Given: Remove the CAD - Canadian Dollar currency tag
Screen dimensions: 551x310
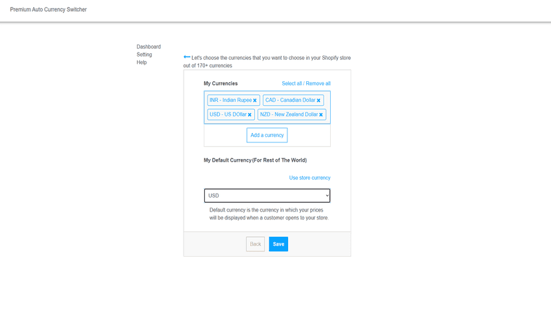Looking at the screenshot, I should coord(318,100).
